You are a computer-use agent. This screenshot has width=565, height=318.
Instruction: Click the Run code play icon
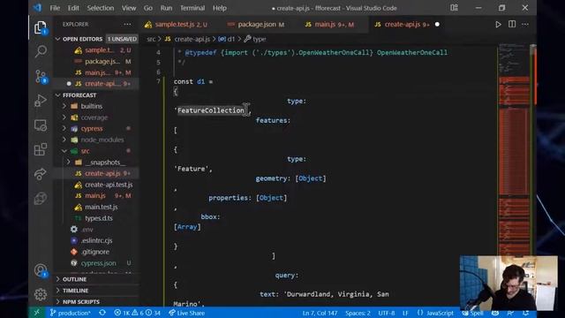[498, 25]
